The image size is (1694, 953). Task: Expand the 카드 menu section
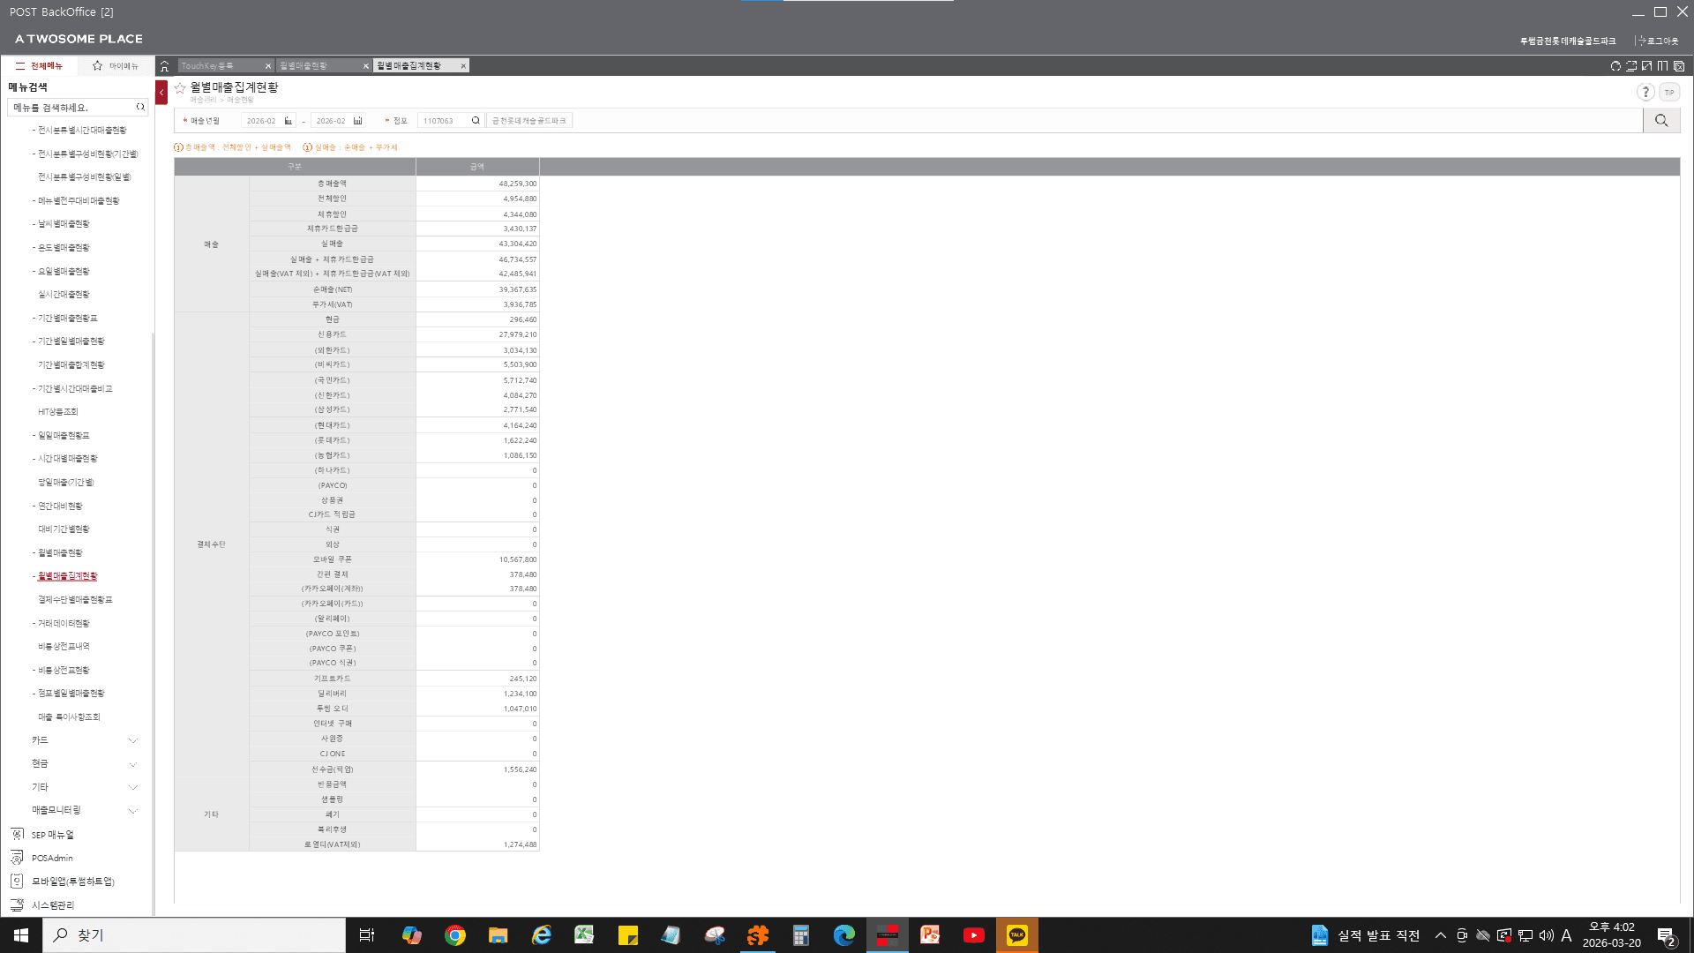[x=84, y=740]
